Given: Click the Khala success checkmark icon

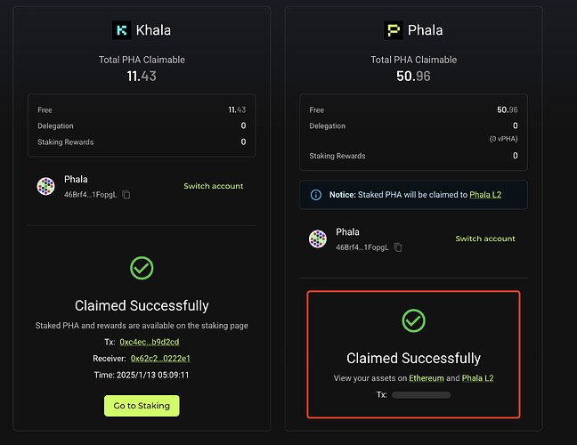Looking at the screenshot, I should 142,267.
